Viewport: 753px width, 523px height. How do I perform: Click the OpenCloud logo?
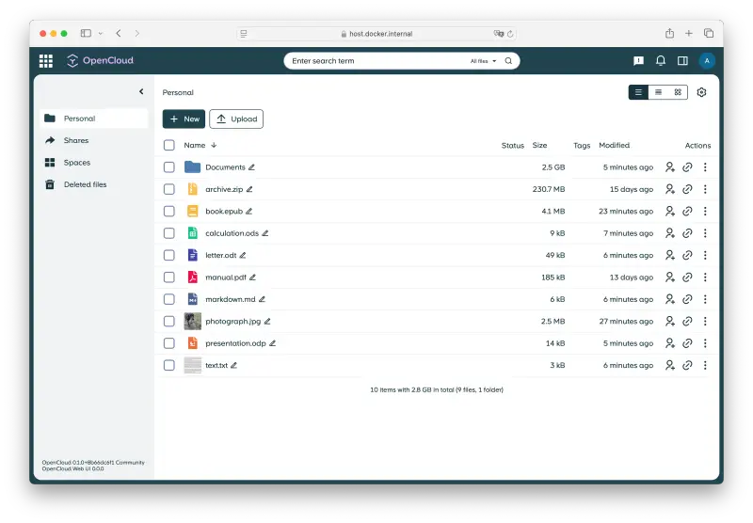pyautogui.click(x=100, y=60)
